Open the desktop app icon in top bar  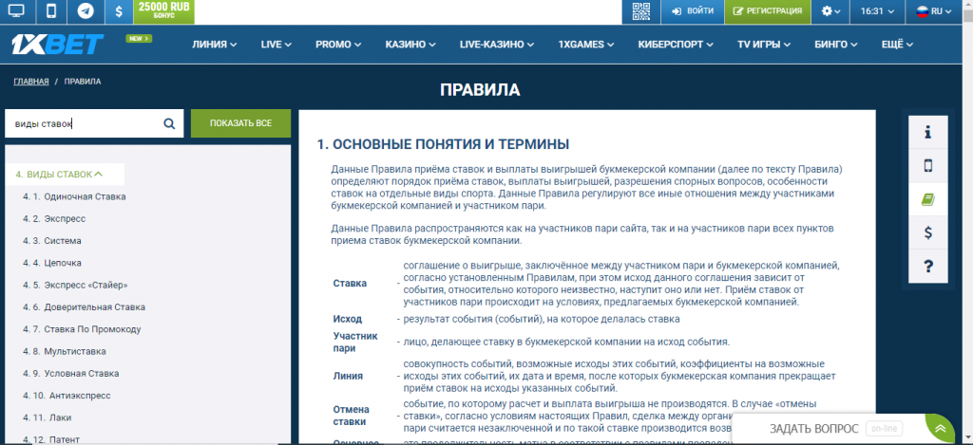point(18,11)
